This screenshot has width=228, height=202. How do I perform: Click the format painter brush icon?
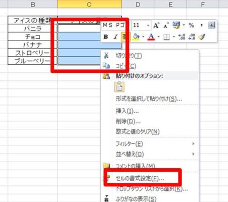click(202, 37)
